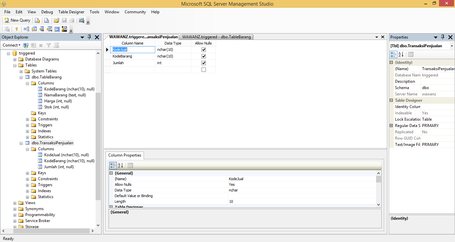
Task: Open the Community menu
Action: tap(135, 12)
